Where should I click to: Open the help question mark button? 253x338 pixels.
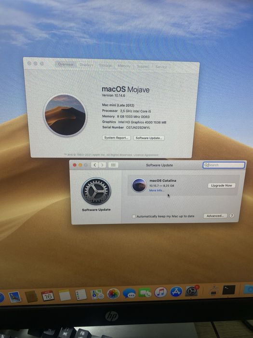click(x=232, y=215)
